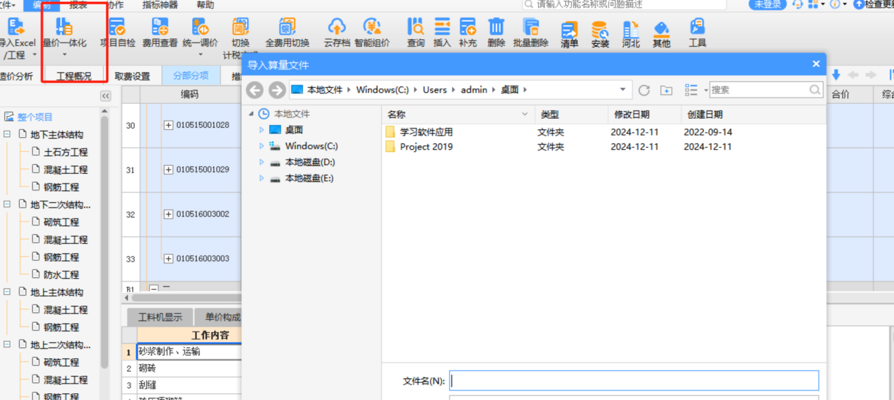894x400 pixels.
Task: Click the 其他 paint bucket icon
Action: pyautogui.click(x=661, y=29)
